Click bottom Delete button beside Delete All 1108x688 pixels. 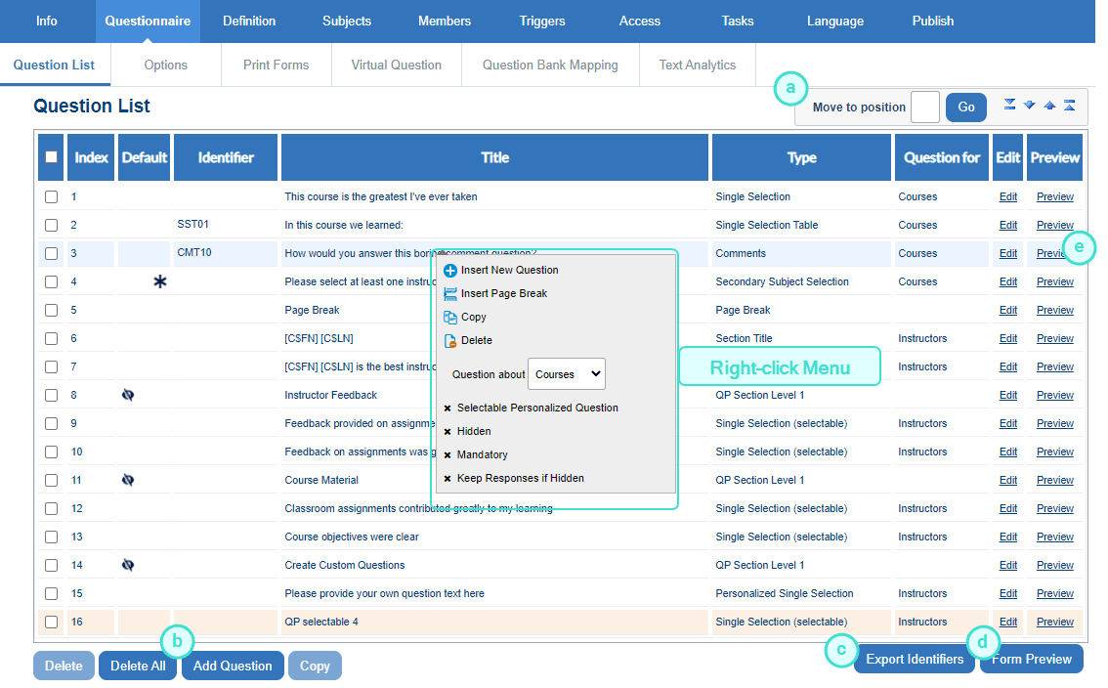click(64, 666)
